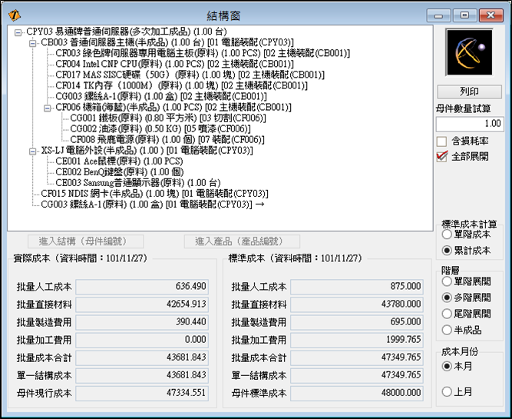Collapse the CB003 普通伺服器主機 node

[33, 43]
